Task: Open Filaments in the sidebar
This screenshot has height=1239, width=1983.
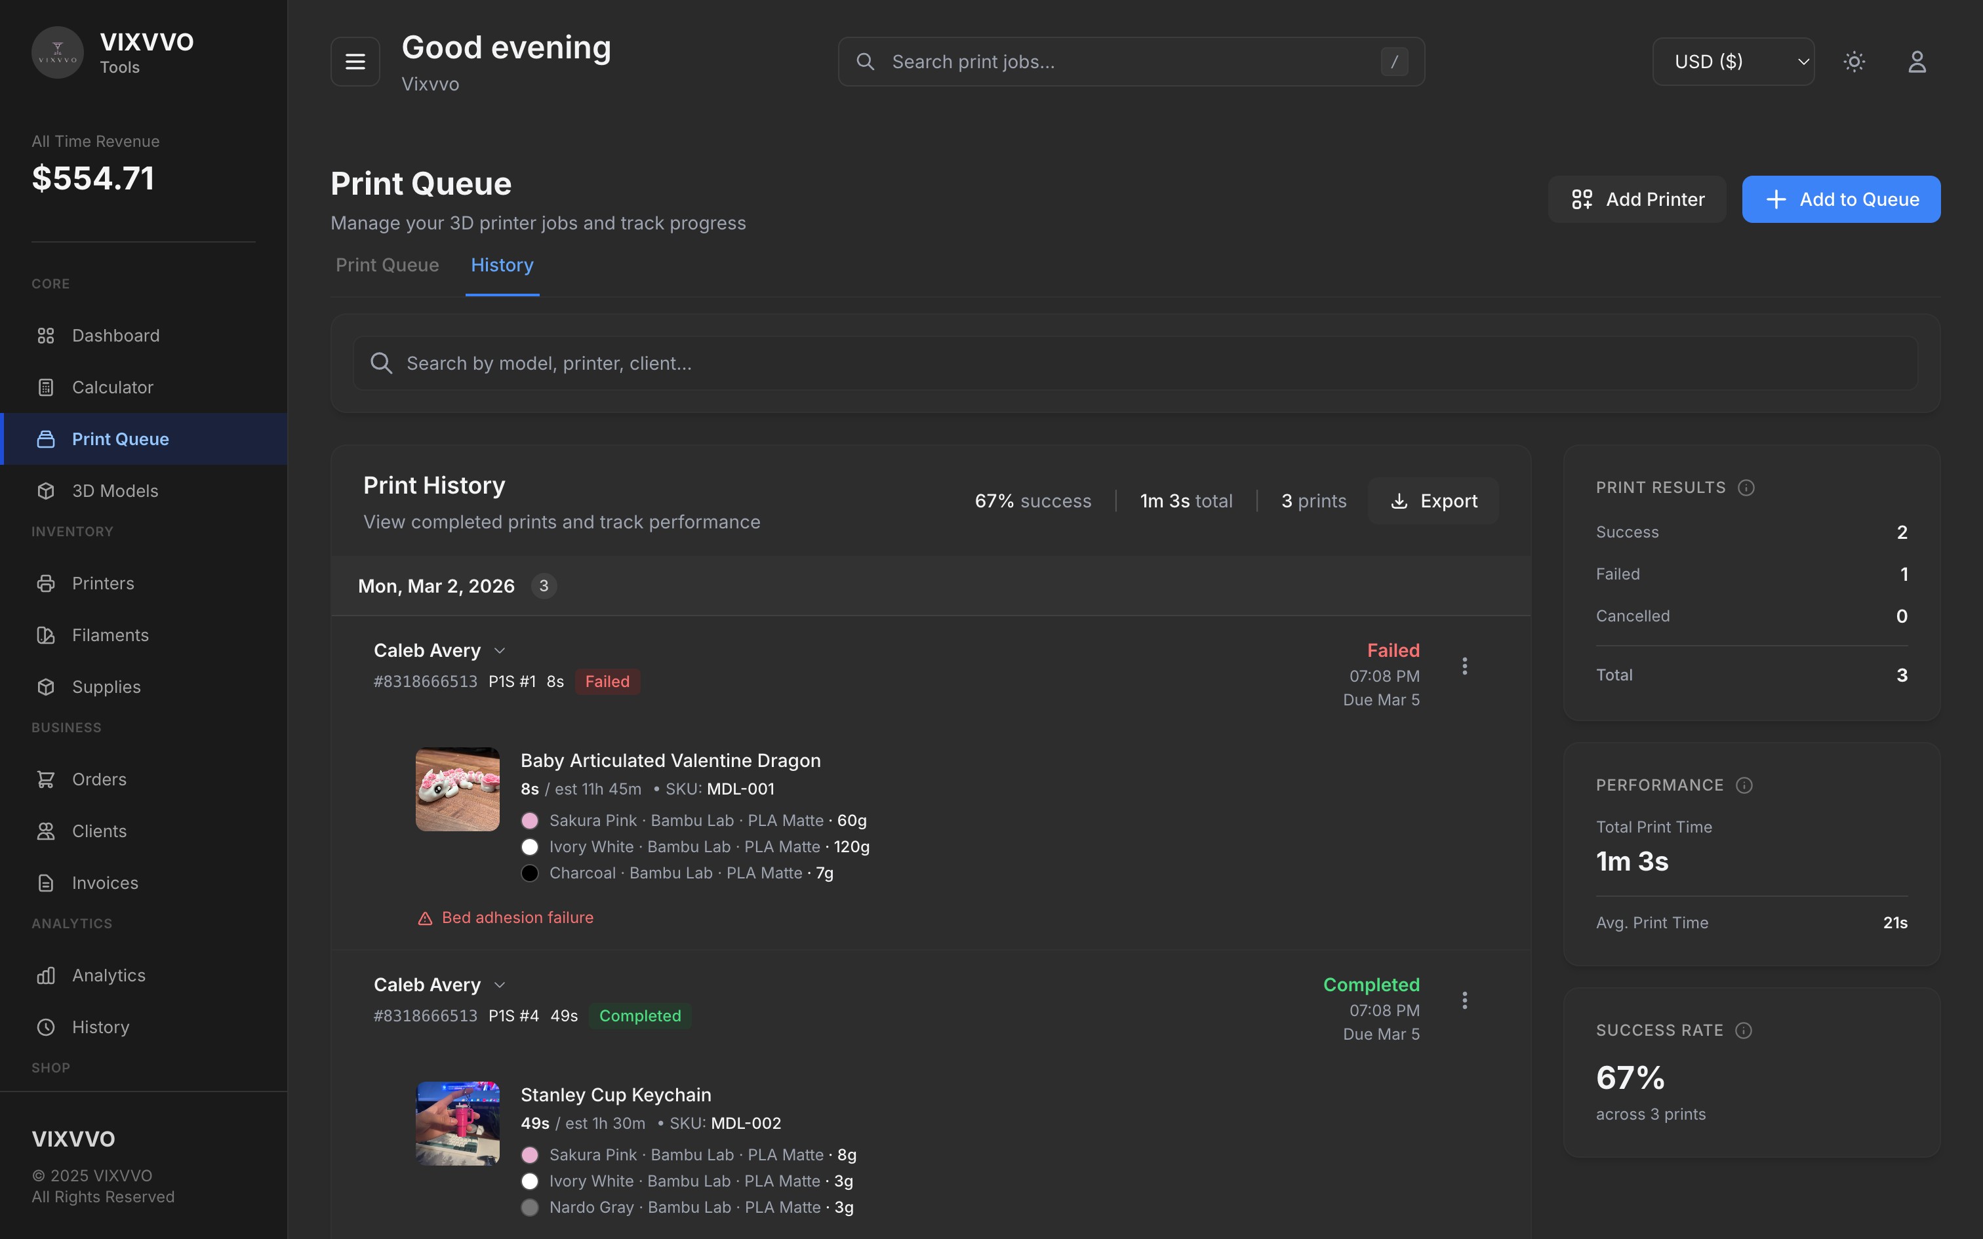Action: [x=110, y=635]
